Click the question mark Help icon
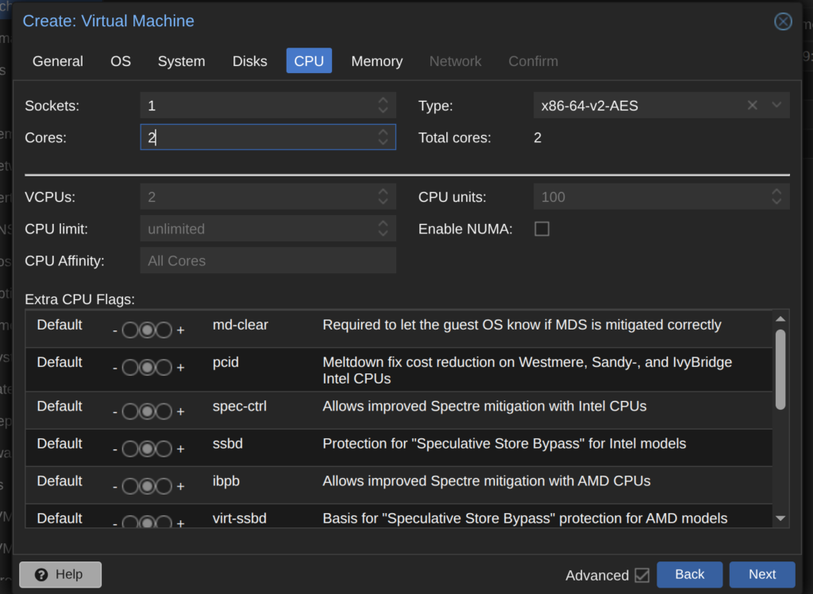 point(41,574)
